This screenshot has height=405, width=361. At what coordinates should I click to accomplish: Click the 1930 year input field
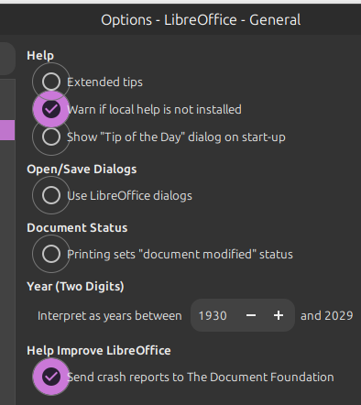[x=213, y=315]
